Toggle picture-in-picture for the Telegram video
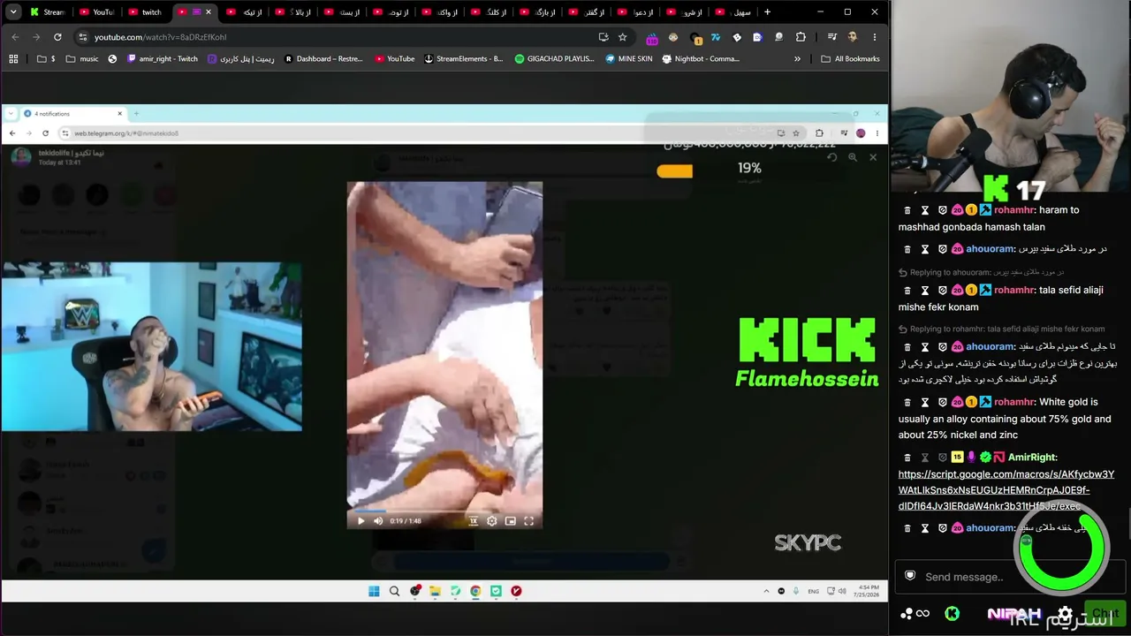This screenshot has width=1131, height=636. 510,521
